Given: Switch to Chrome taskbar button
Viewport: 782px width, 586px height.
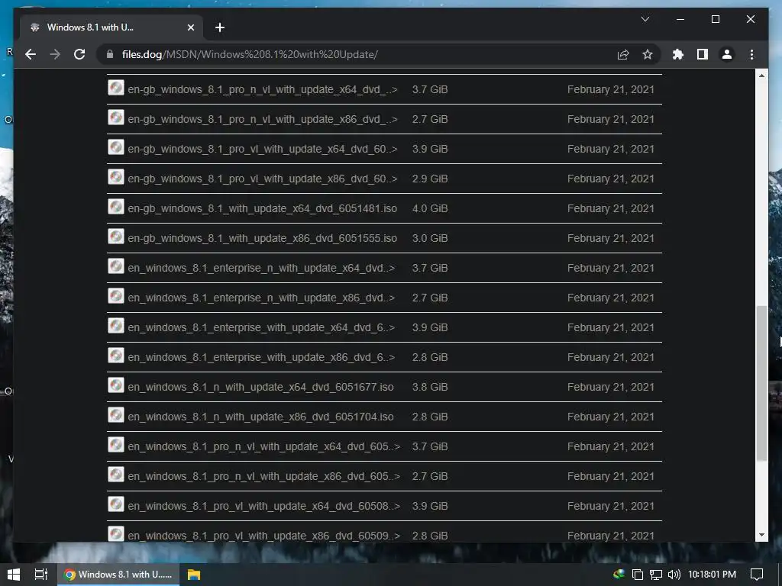Looking at the screenshot, I should pyautogui.click(x=118, y=575).
